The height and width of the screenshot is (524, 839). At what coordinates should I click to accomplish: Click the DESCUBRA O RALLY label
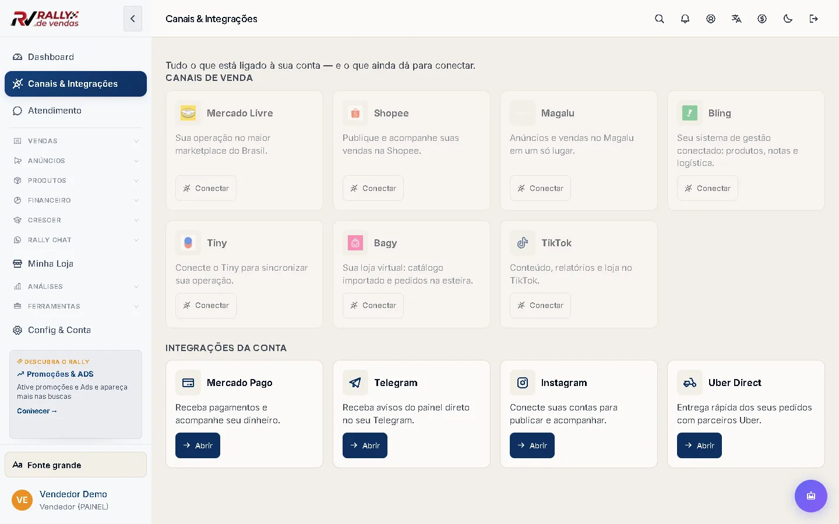(53, 362)
